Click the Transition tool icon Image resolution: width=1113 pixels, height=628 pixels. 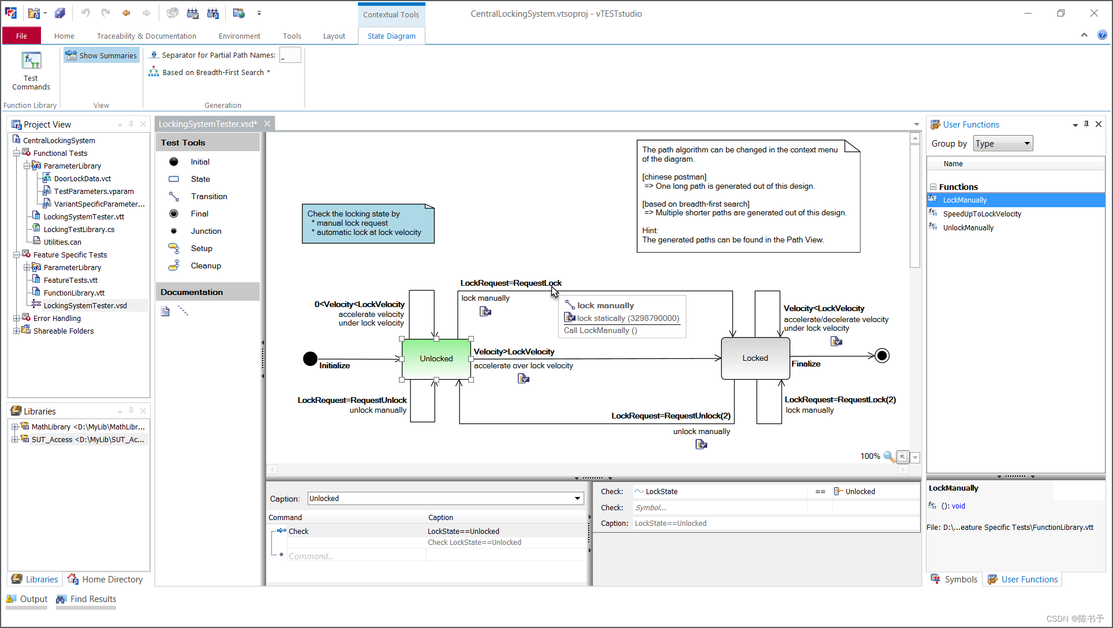click(173, 196)
